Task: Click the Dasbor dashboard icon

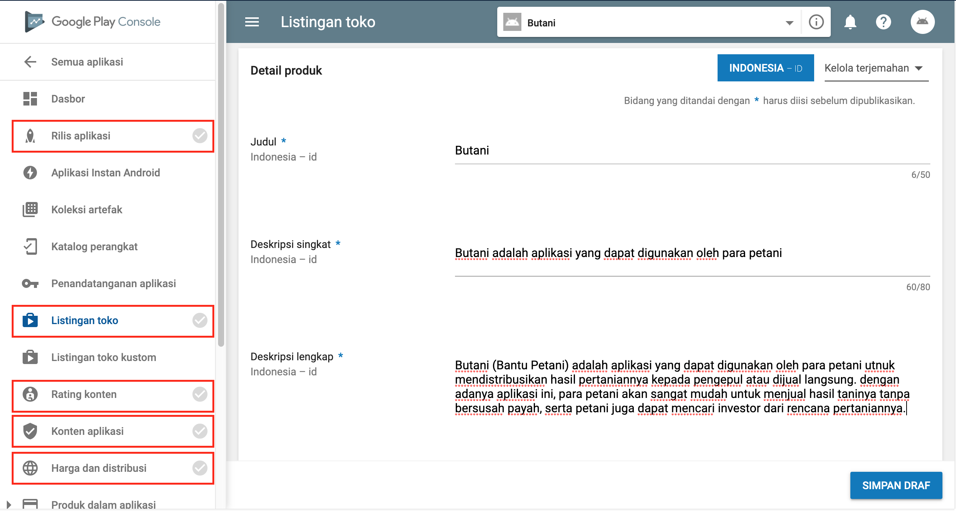Action: tap(30, 99)
